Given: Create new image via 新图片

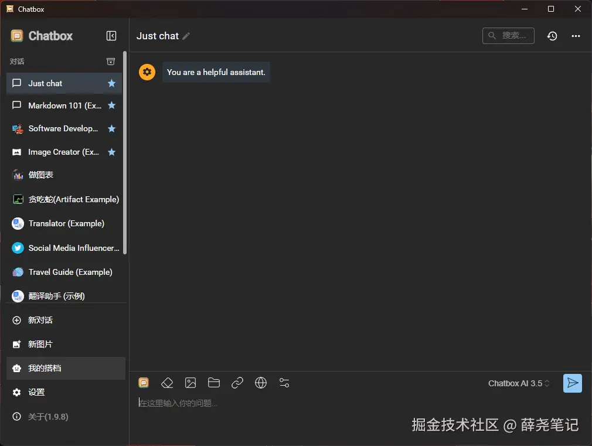Looking at the screenshot, I should coord(66,344).
